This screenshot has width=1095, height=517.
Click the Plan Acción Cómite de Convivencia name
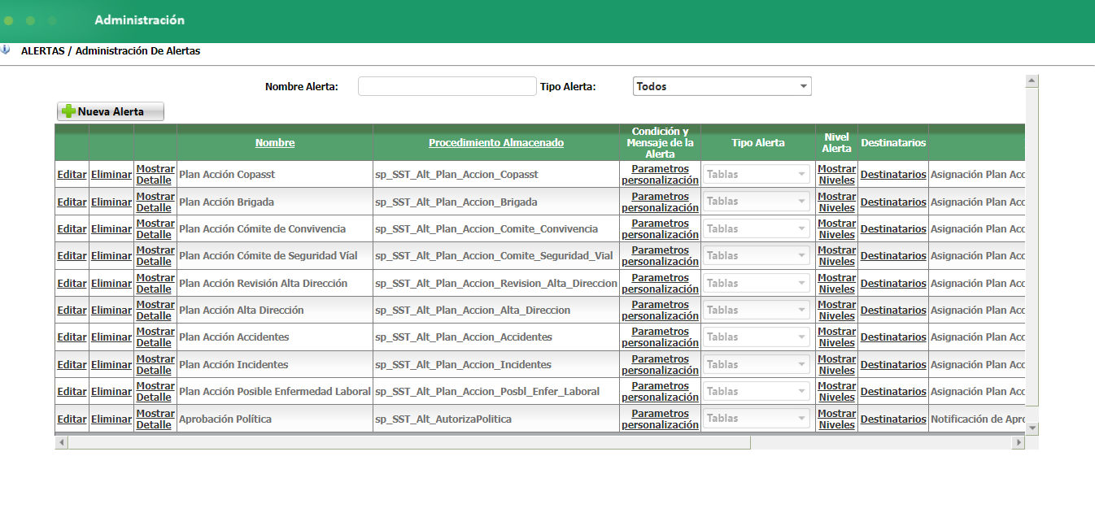[262, 228]
